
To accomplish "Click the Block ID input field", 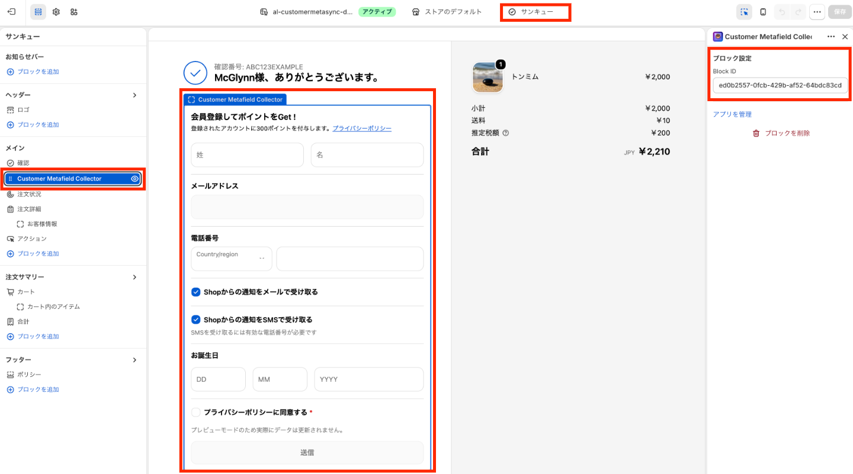I will pyautogui.click(x=780, y=85).
